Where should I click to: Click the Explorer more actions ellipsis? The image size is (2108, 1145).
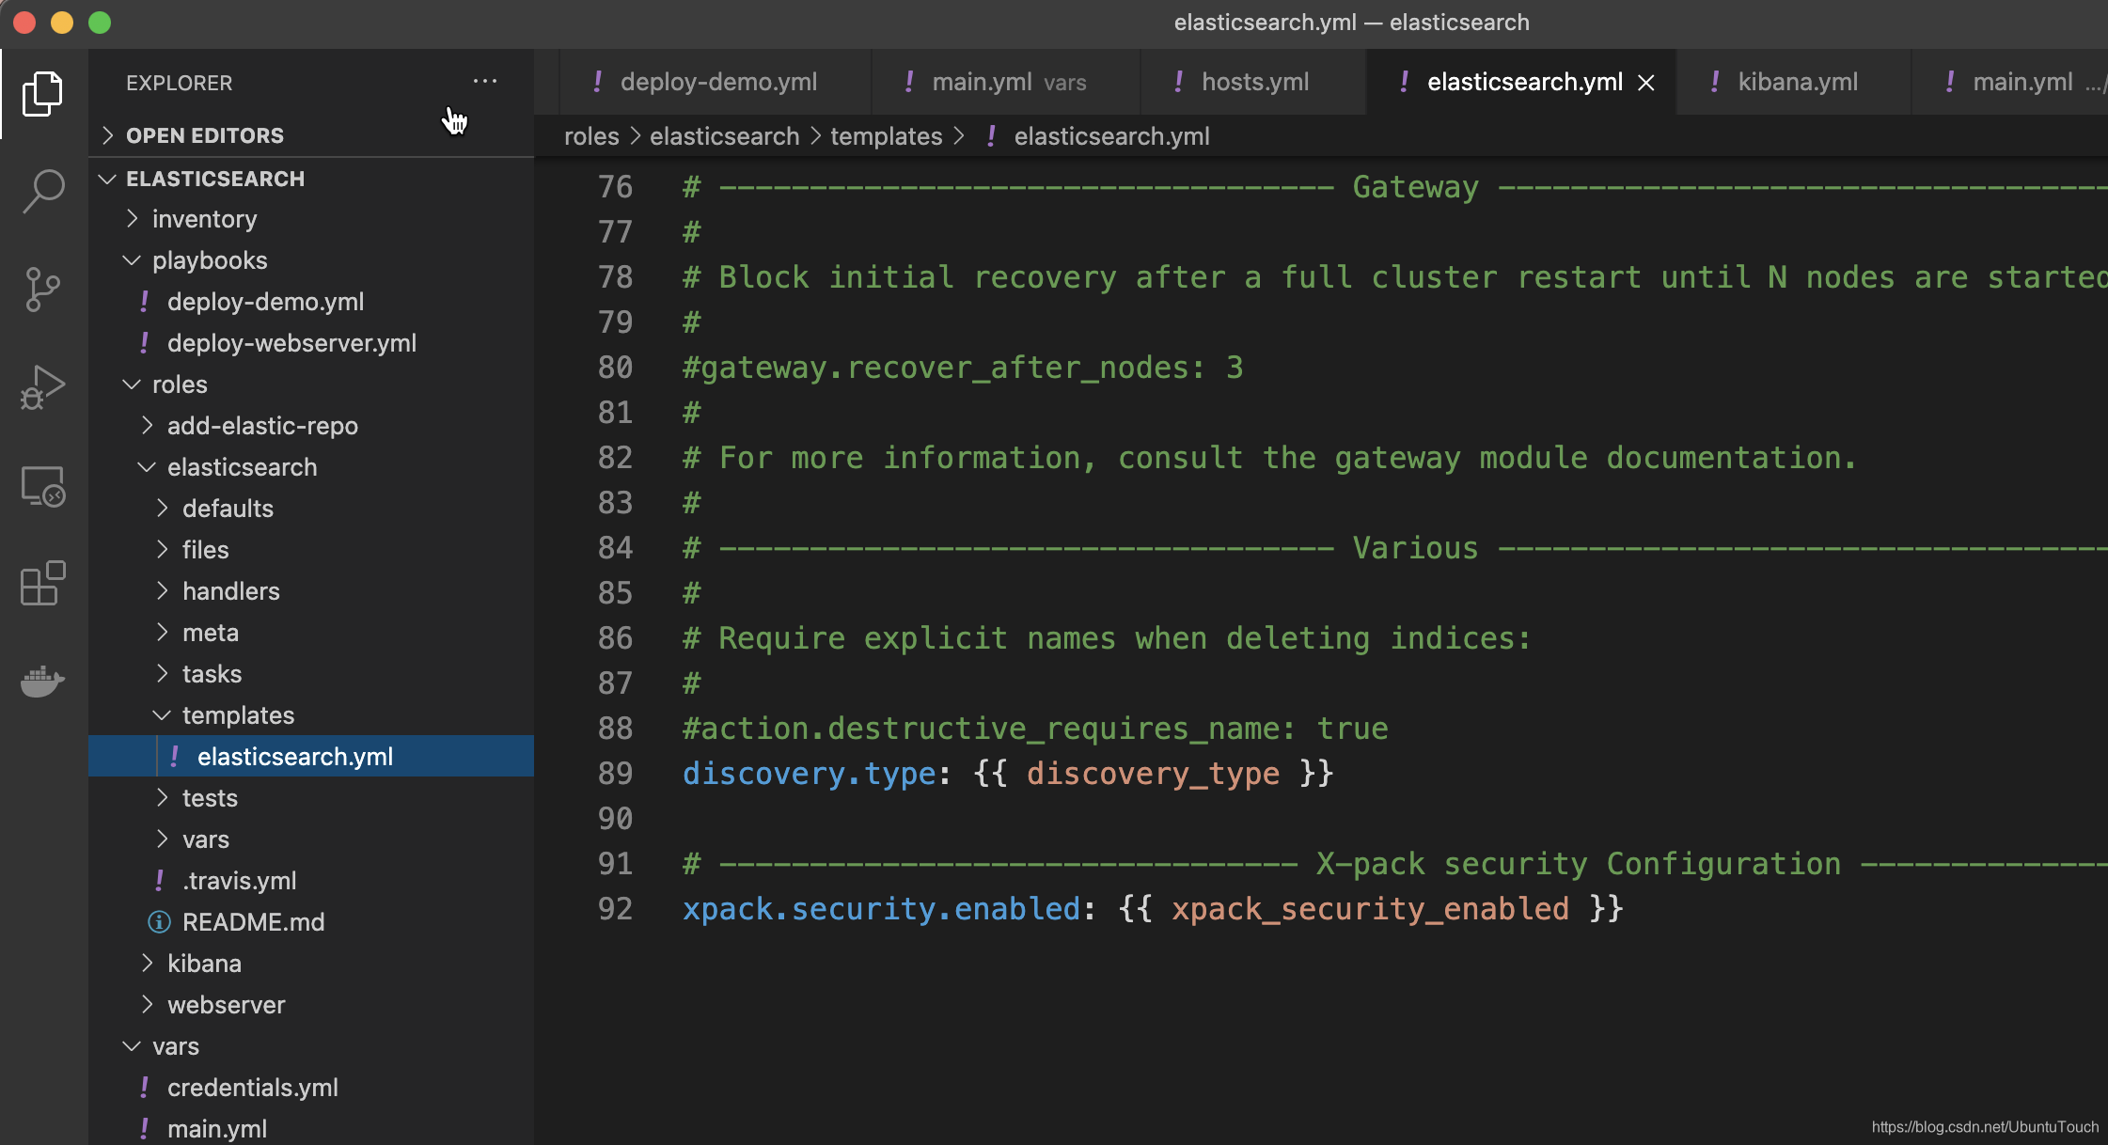(x=485, y=82)
